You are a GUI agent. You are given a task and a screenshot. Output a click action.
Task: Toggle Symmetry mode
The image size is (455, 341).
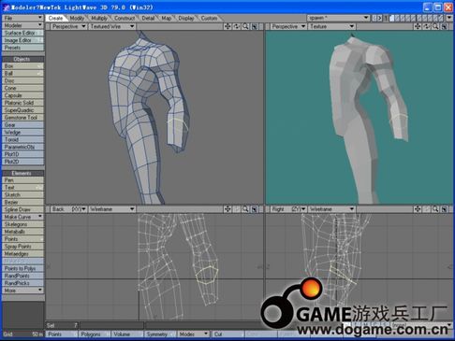pyautogui.click(x=160, y=334)
